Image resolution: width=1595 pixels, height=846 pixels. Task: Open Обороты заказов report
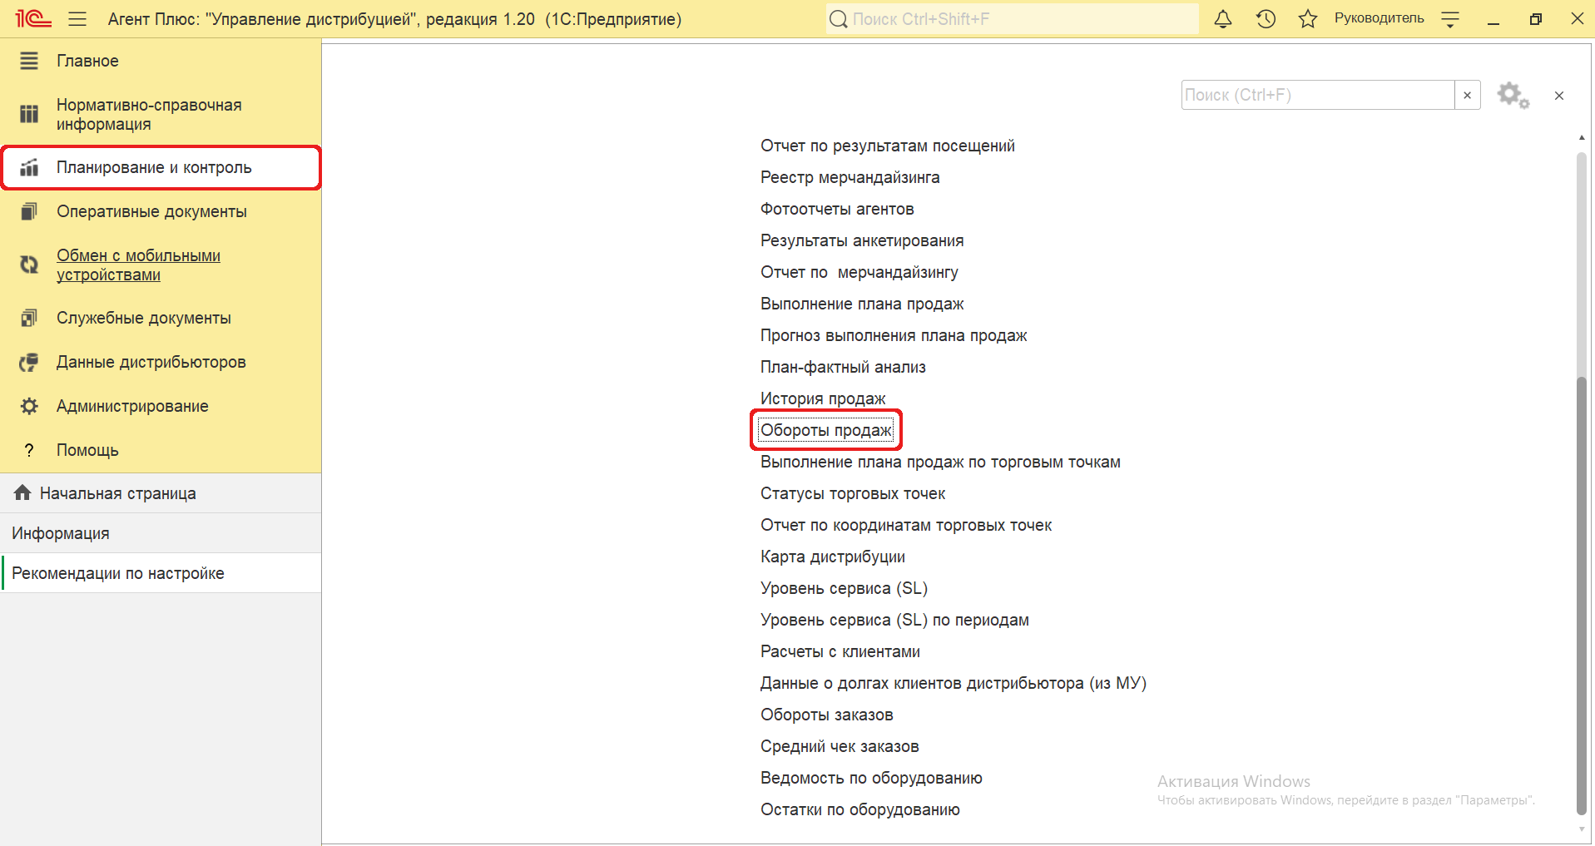[826, 715]
